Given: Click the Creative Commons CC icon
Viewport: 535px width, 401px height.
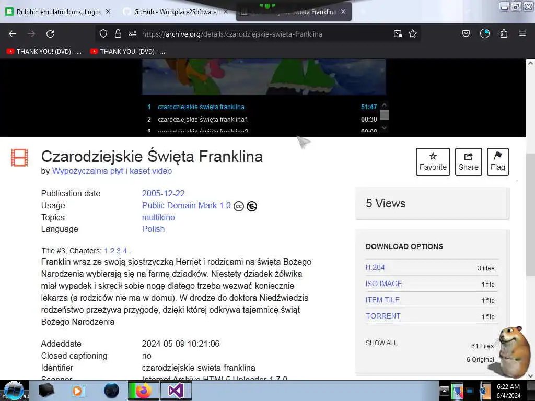Looking at the screenshot, I should pyautogui.click(x=239, y=206).
